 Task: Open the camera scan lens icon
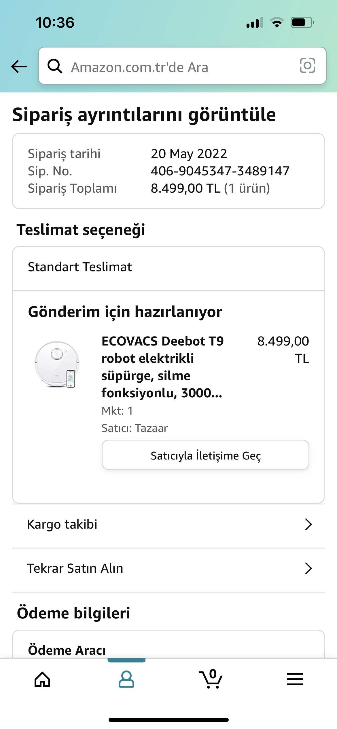pyautogui.click(x=307, y=66)
